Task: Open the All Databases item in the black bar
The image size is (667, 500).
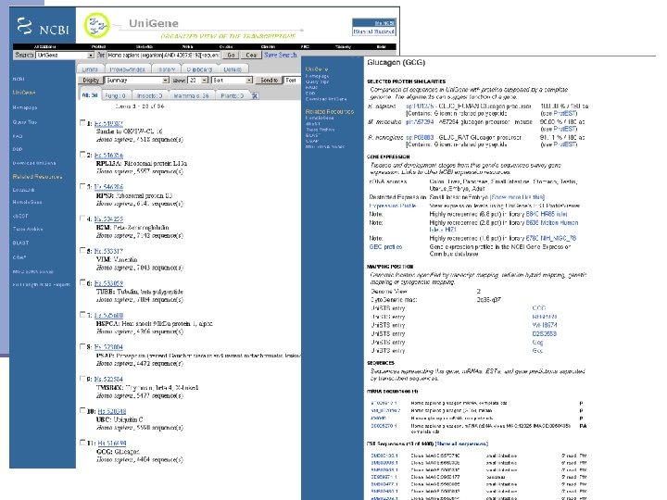Action: (45, 47)
